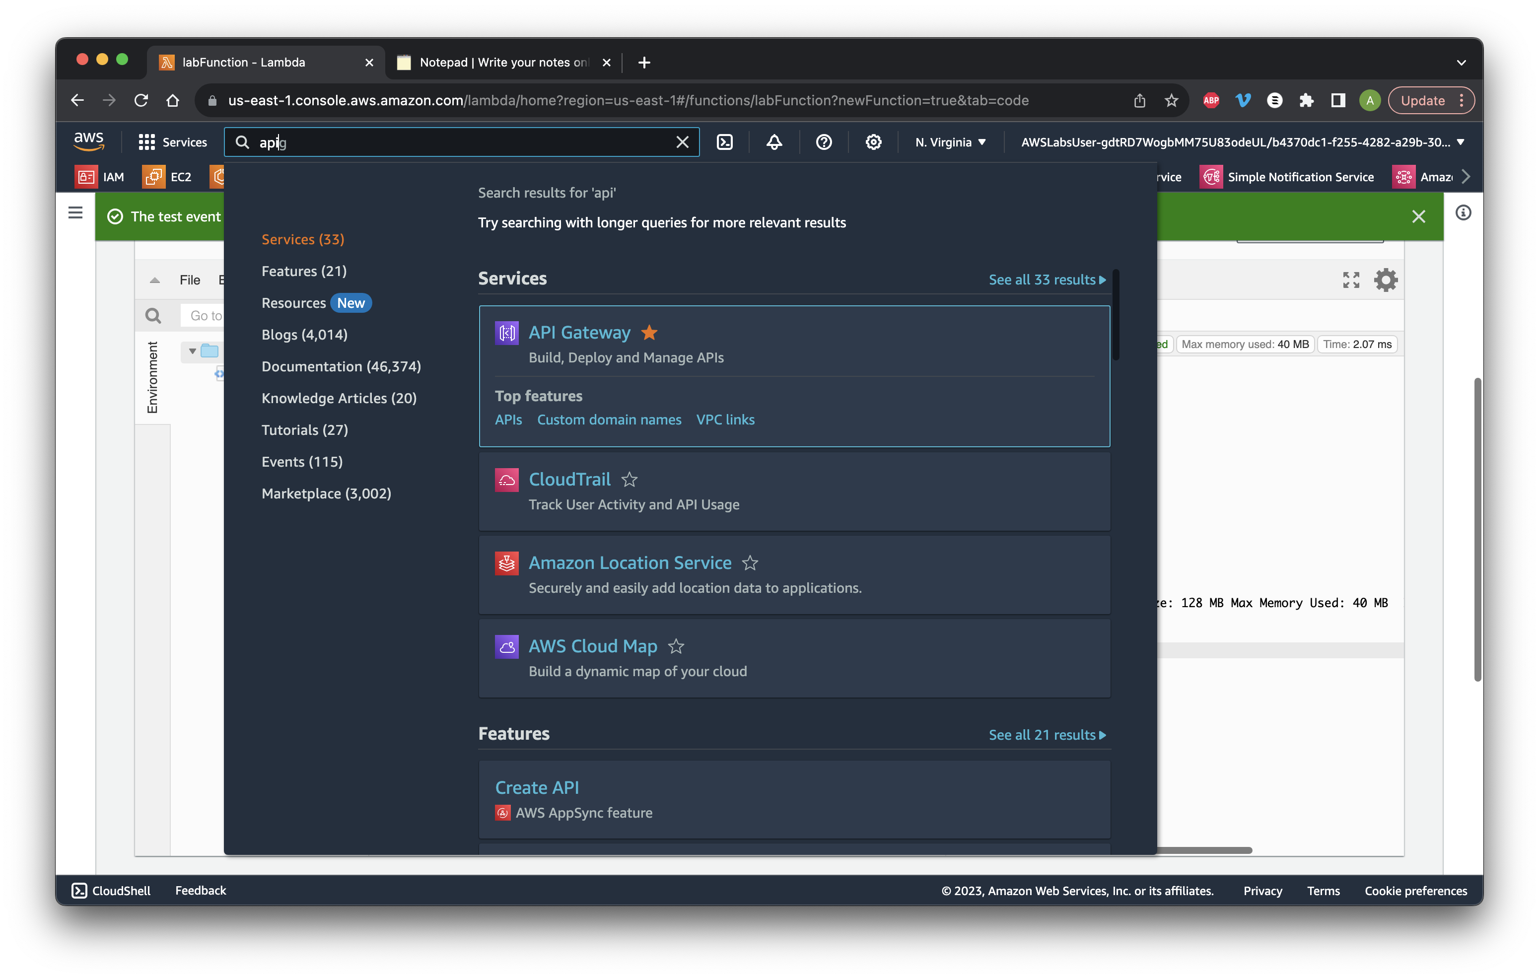Favorite CloudTrail with the star

point(630,479)
